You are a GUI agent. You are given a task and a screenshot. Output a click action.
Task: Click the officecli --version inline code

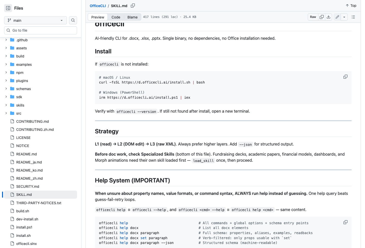pos(136,112)
